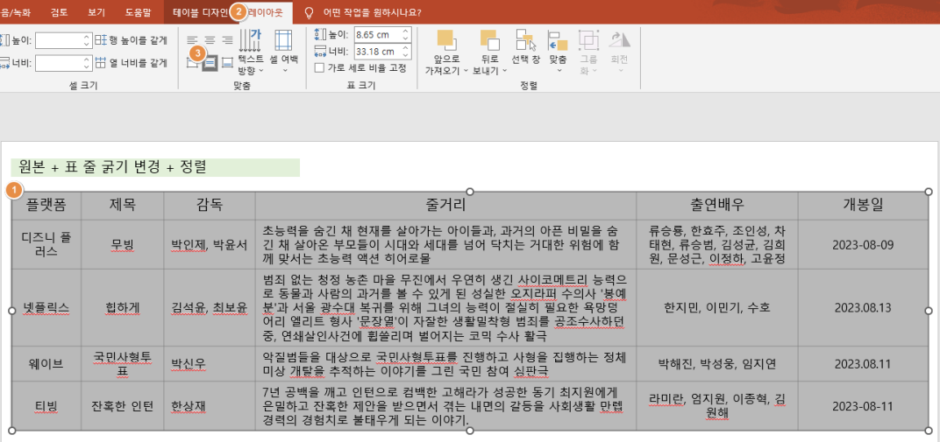This screenshot has width=940, height=442.
Task: Click cell 한상재
Action: click(x=210, y=406)
